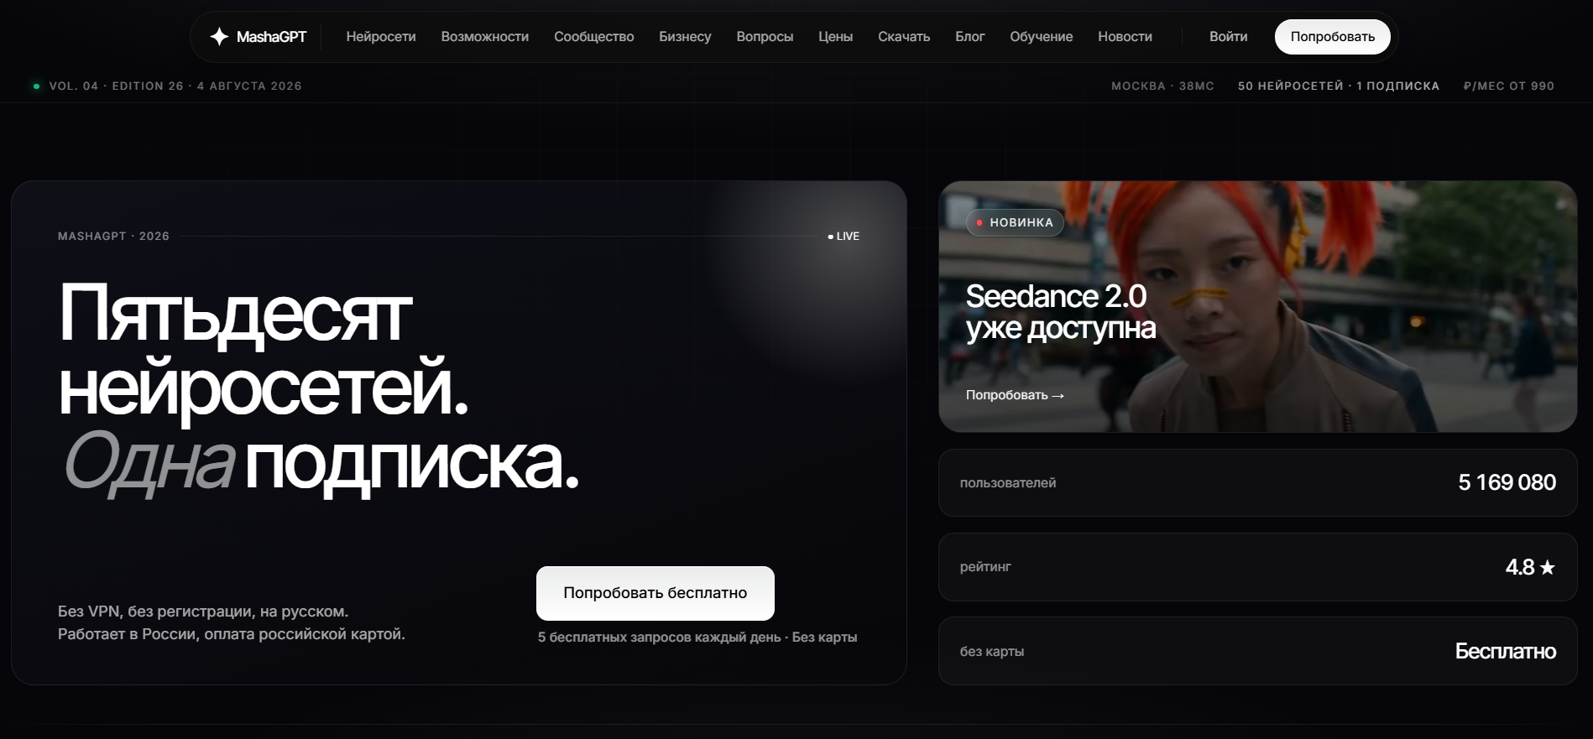The width and height of the screenshot is (1593, 739).
Task: Click the Без VPN, без регистрации text
Action: (203, 611)
